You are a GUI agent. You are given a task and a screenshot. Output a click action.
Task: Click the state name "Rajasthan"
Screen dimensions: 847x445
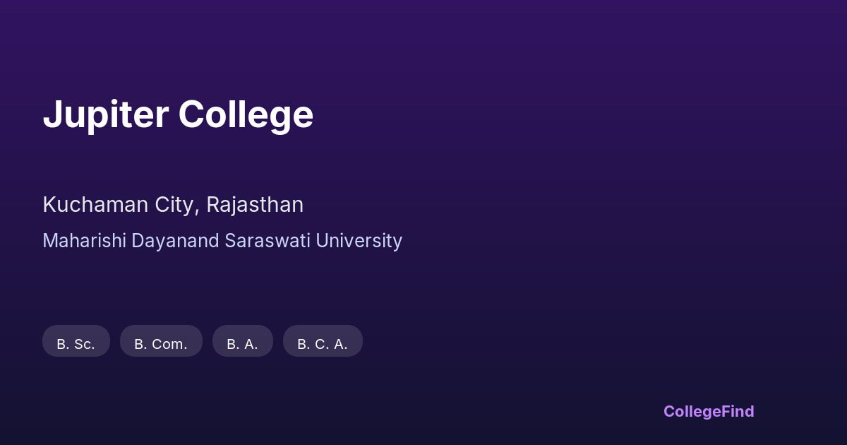[x=255, y=205]
